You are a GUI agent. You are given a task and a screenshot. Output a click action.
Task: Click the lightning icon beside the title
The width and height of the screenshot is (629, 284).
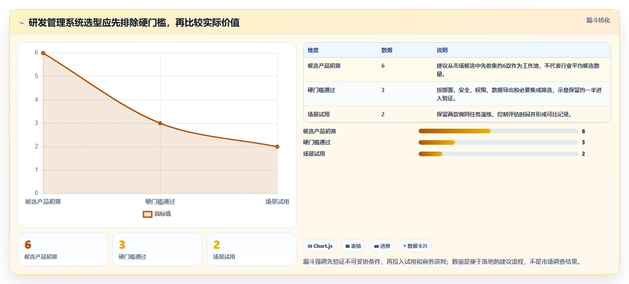point(22,23)
